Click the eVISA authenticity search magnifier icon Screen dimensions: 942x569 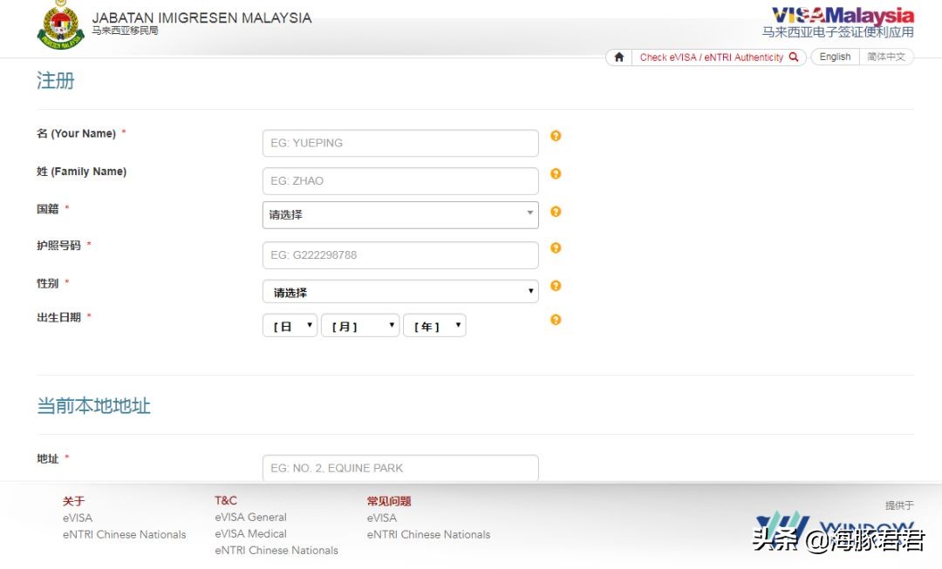(x=792, y=57)
